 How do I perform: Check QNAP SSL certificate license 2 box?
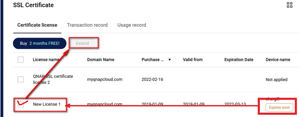pyautogui.click(x=21, y=79)
